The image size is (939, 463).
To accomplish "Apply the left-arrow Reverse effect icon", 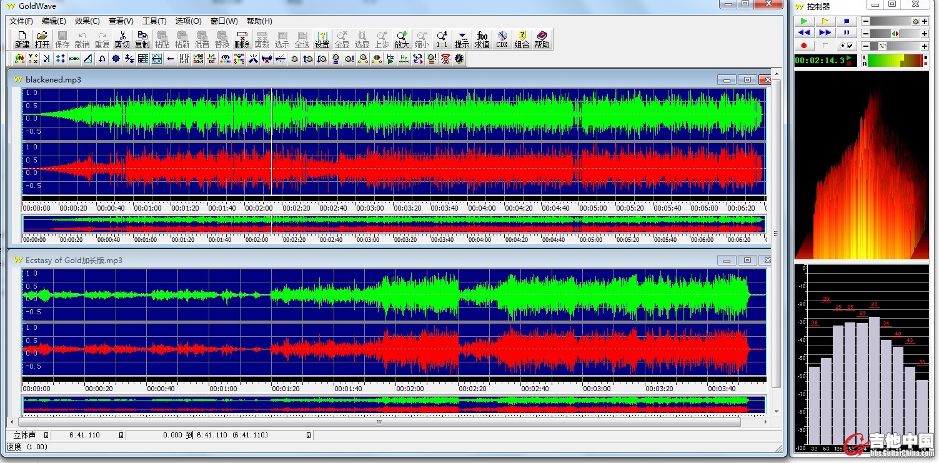I will pyautogui.click(x=171, y=59).
